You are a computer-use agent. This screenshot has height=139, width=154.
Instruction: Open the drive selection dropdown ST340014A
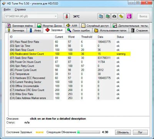(x=31, y=16)
